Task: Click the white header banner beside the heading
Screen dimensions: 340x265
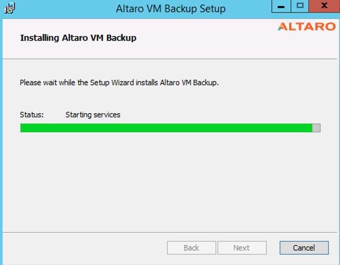Action: [x=206, y=39]
